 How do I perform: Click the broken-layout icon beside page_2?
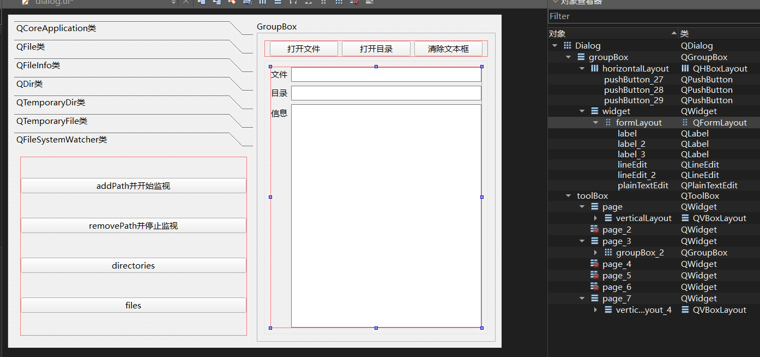[595, 230]
